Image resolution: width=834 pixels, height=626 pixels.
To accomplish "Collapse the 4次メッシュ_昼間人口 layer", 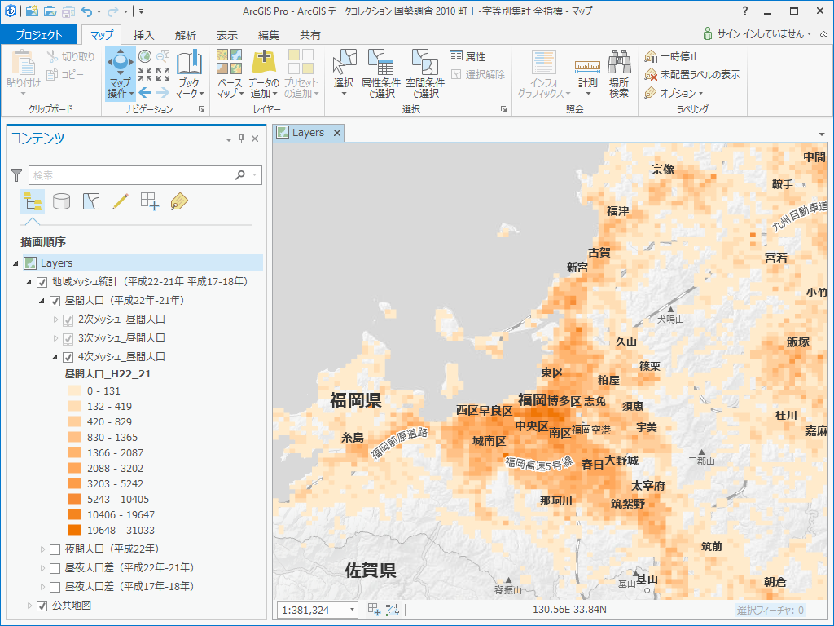I will 56,357.
